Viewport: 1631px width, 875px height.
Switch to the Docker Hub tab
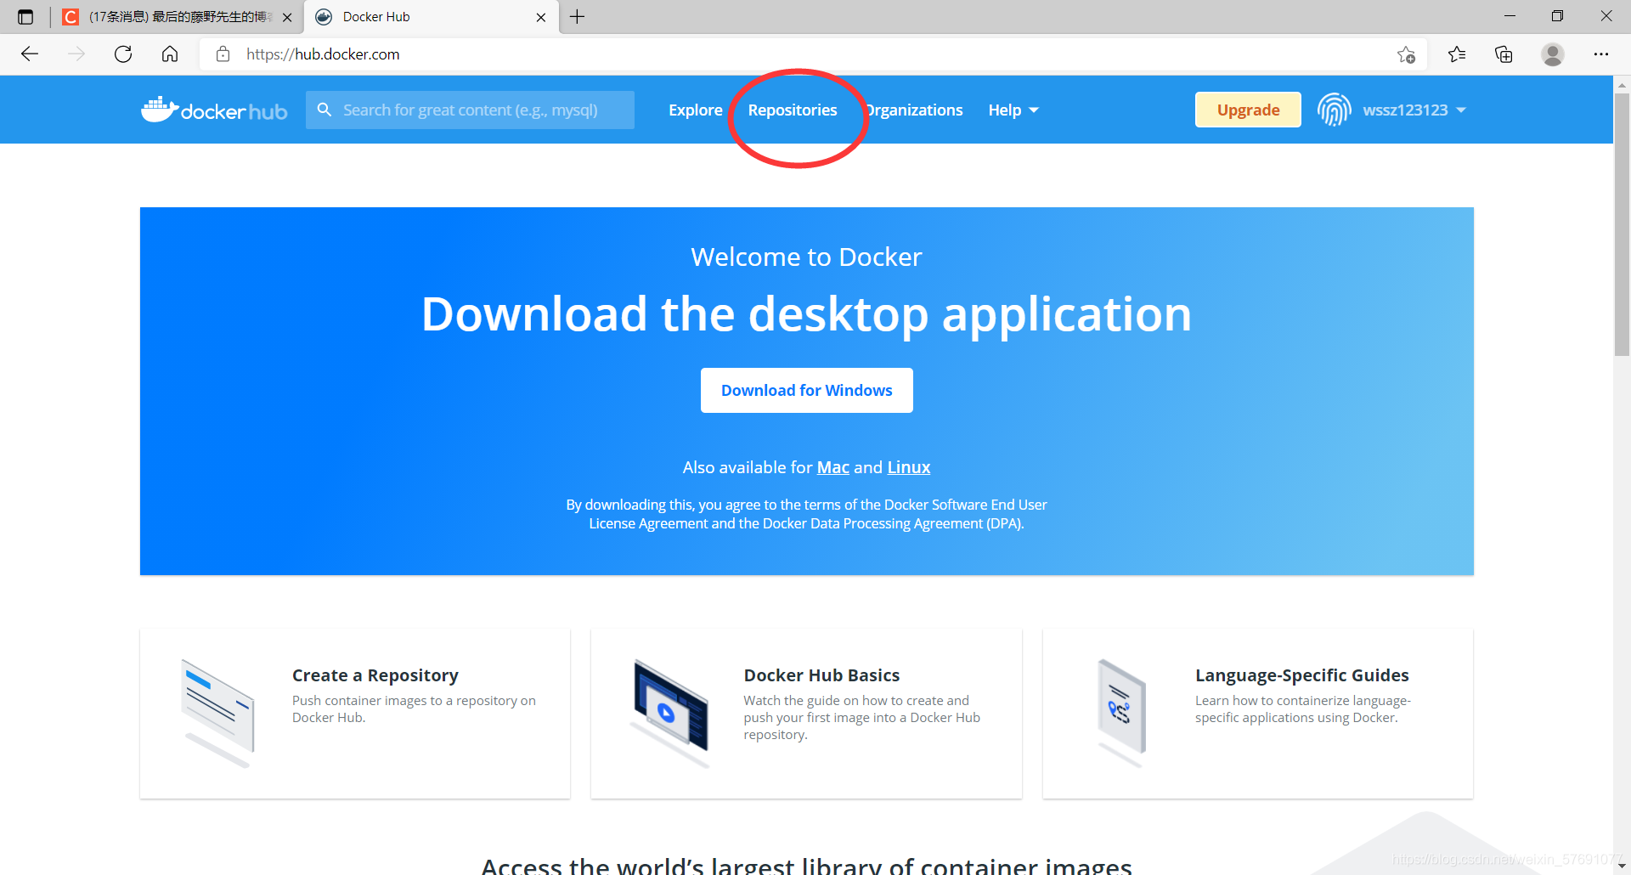(x=431, y=17)
